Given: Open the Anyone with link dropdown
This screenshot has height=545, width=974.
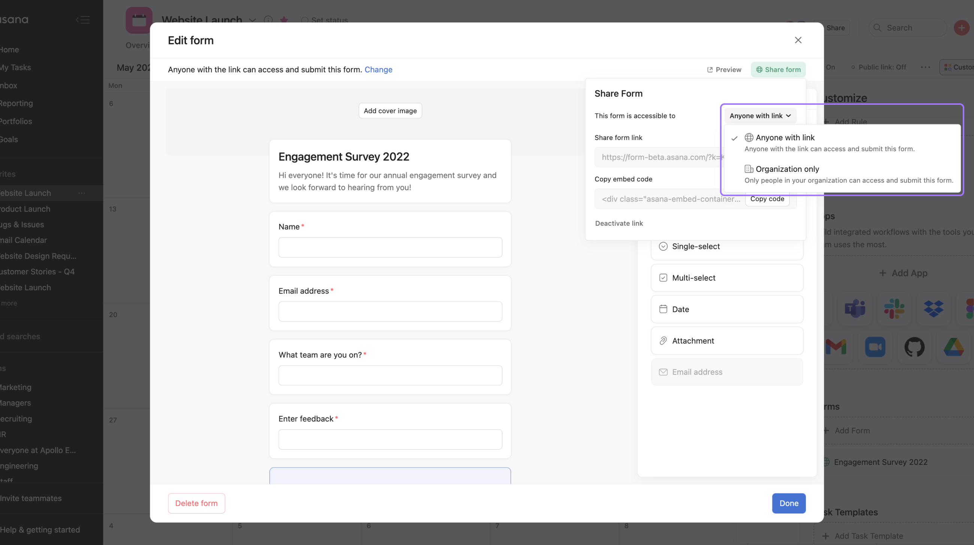Looking at the screenshot, I should tap(760, 116).
